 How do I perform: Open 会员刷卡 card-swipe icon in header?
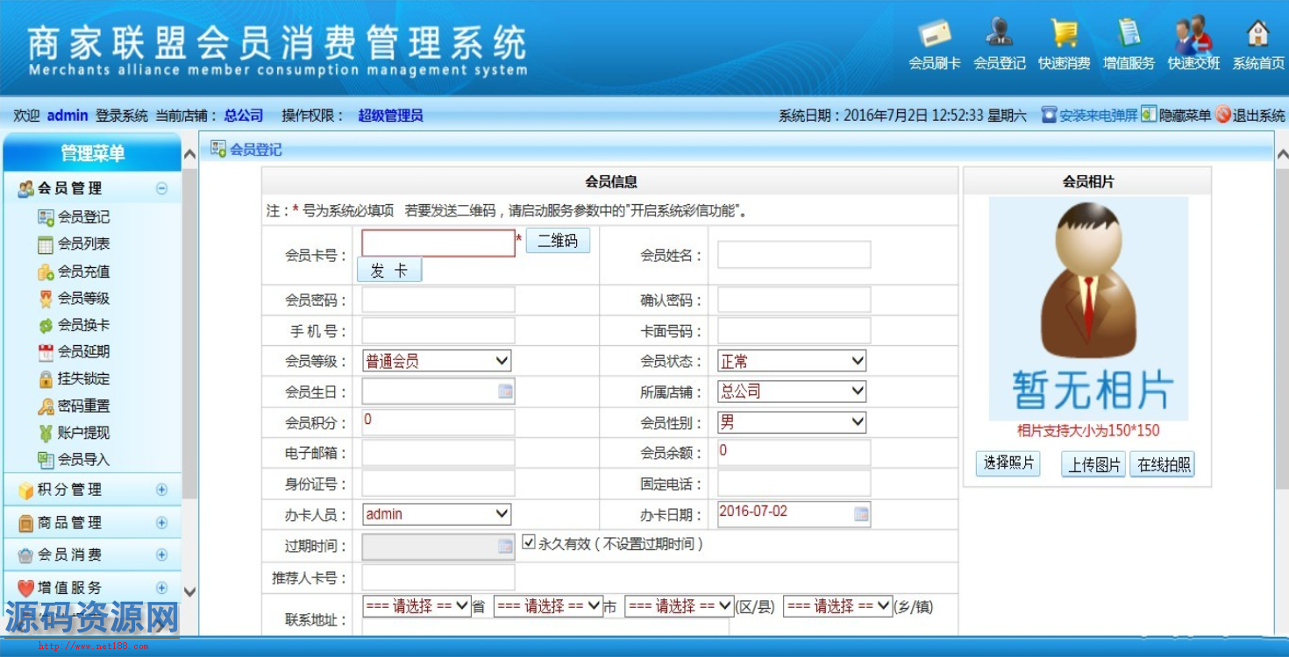pyautogui.click(x=935, y=34)
